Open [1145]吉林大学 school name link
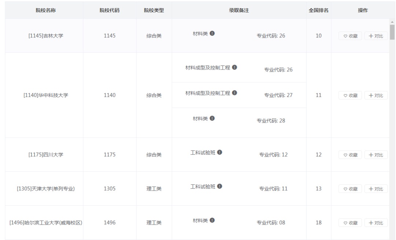This screenshot has height=240, width=396. click(46, 36)
